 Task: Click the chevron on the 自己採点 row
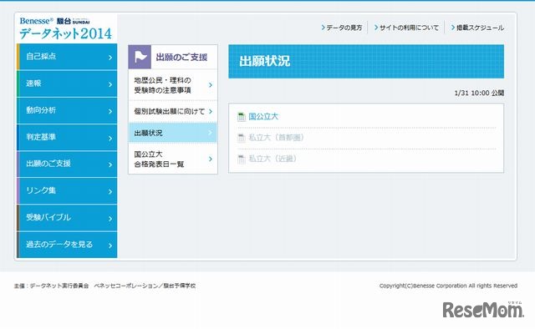pyautogui.click(x=110, y=58)
